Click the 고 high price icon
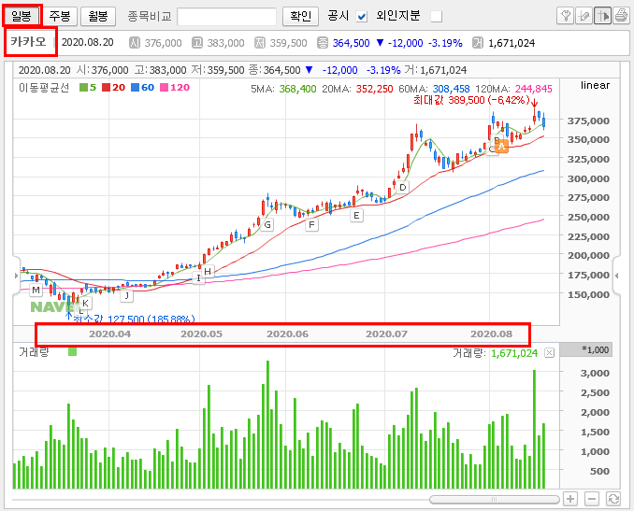 point(197,43)
